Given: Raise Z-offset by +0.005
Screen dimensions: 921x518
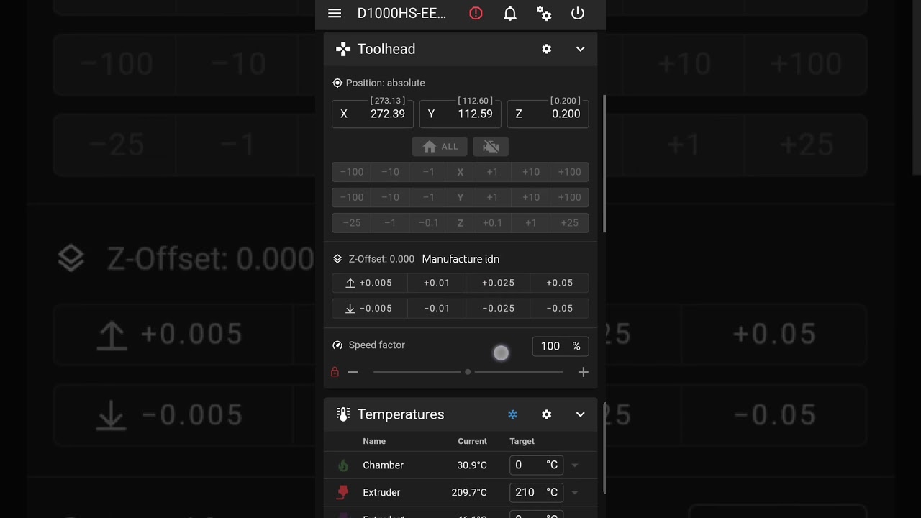Looking at the screenshot, I should tap(369, 283).
